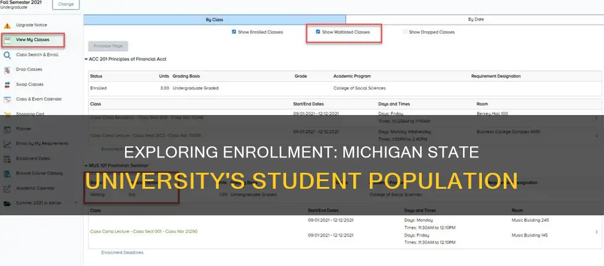The height and width of the screenshot is (266, 604).
Task: Expand Summer 2021 or earlier chevron
Action: tap(75, 203)
